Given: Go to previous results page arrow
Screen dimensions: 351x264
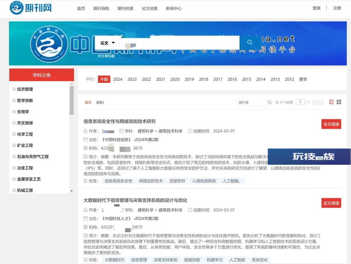Looking at the screenshot, I should click(x=315, y=102).
